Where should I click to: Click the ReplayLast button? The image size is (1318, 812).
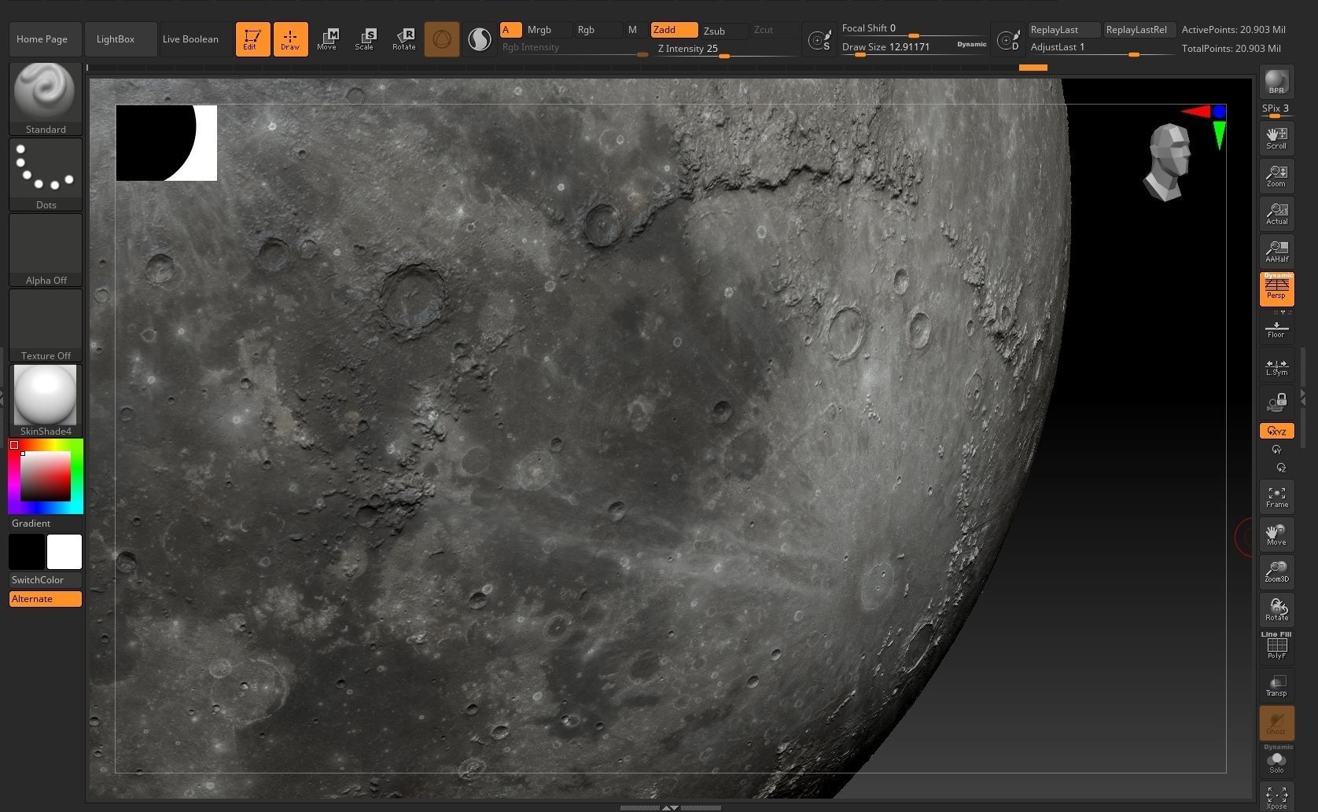pyautogui.click(x=1064, y=30)
